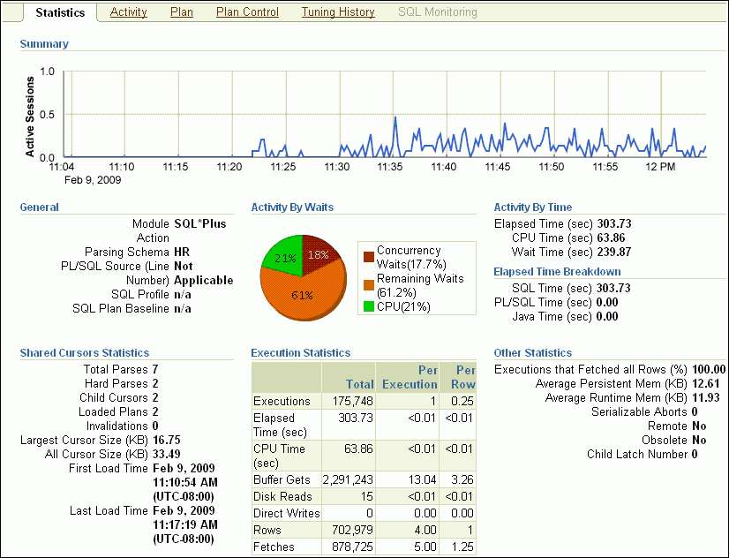The image size is (729, 558).
Task: Select the Plan Control tab
Action: [x=247, y=12]
